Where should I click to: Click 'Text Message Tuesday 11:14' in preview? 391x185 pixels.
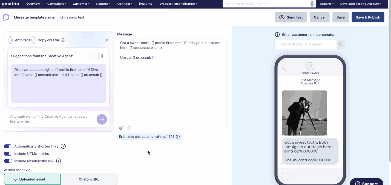point(310,81)
